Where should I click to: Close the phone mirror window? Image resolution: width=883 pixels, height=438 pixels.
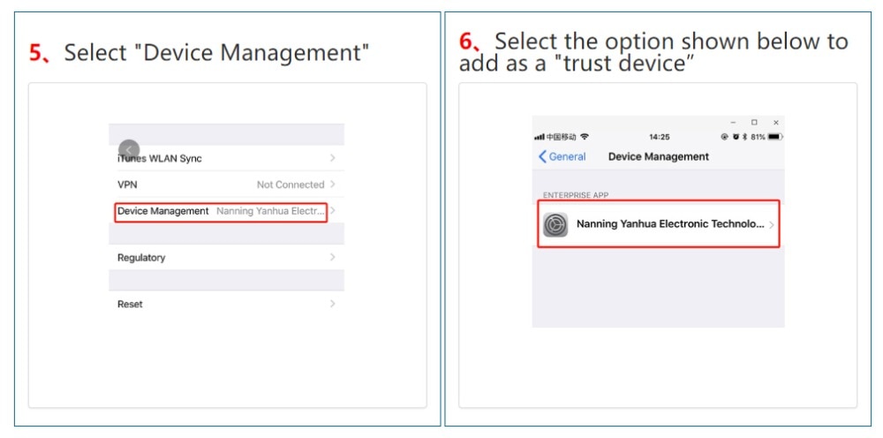(x=776, y=122)
